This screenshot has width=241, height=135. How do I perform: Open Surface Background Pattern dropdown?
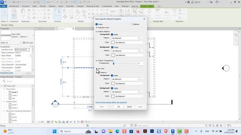pyautogui.click(x=125, y=51)
